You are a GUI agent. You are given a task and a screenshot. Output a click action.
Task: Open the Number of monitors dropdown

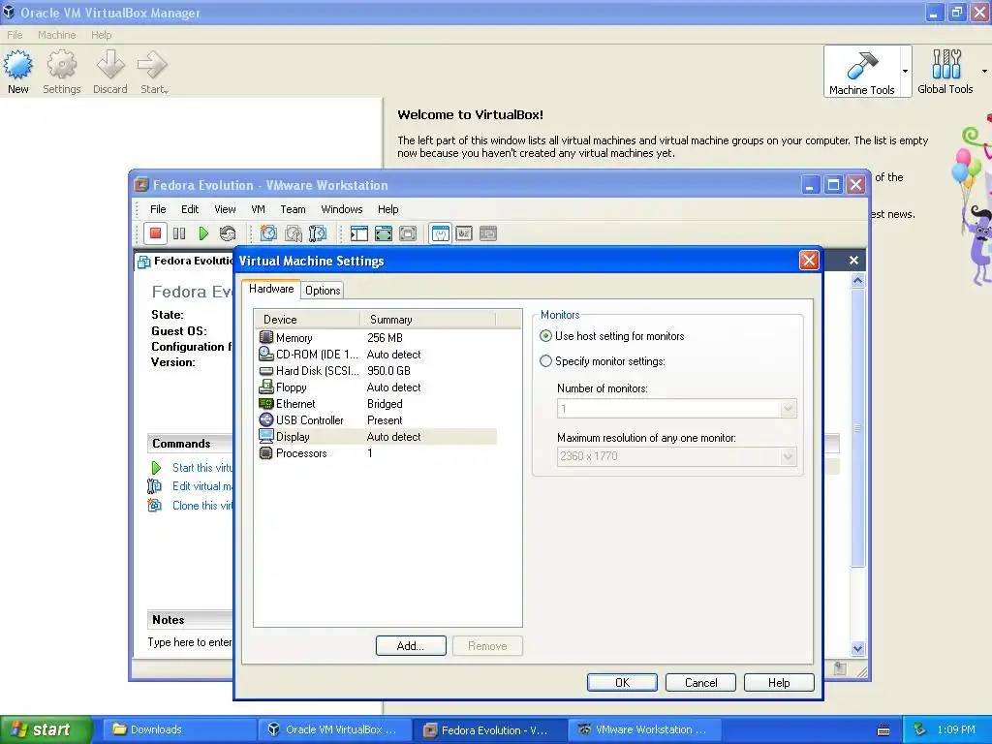click(x=788, y=409)
